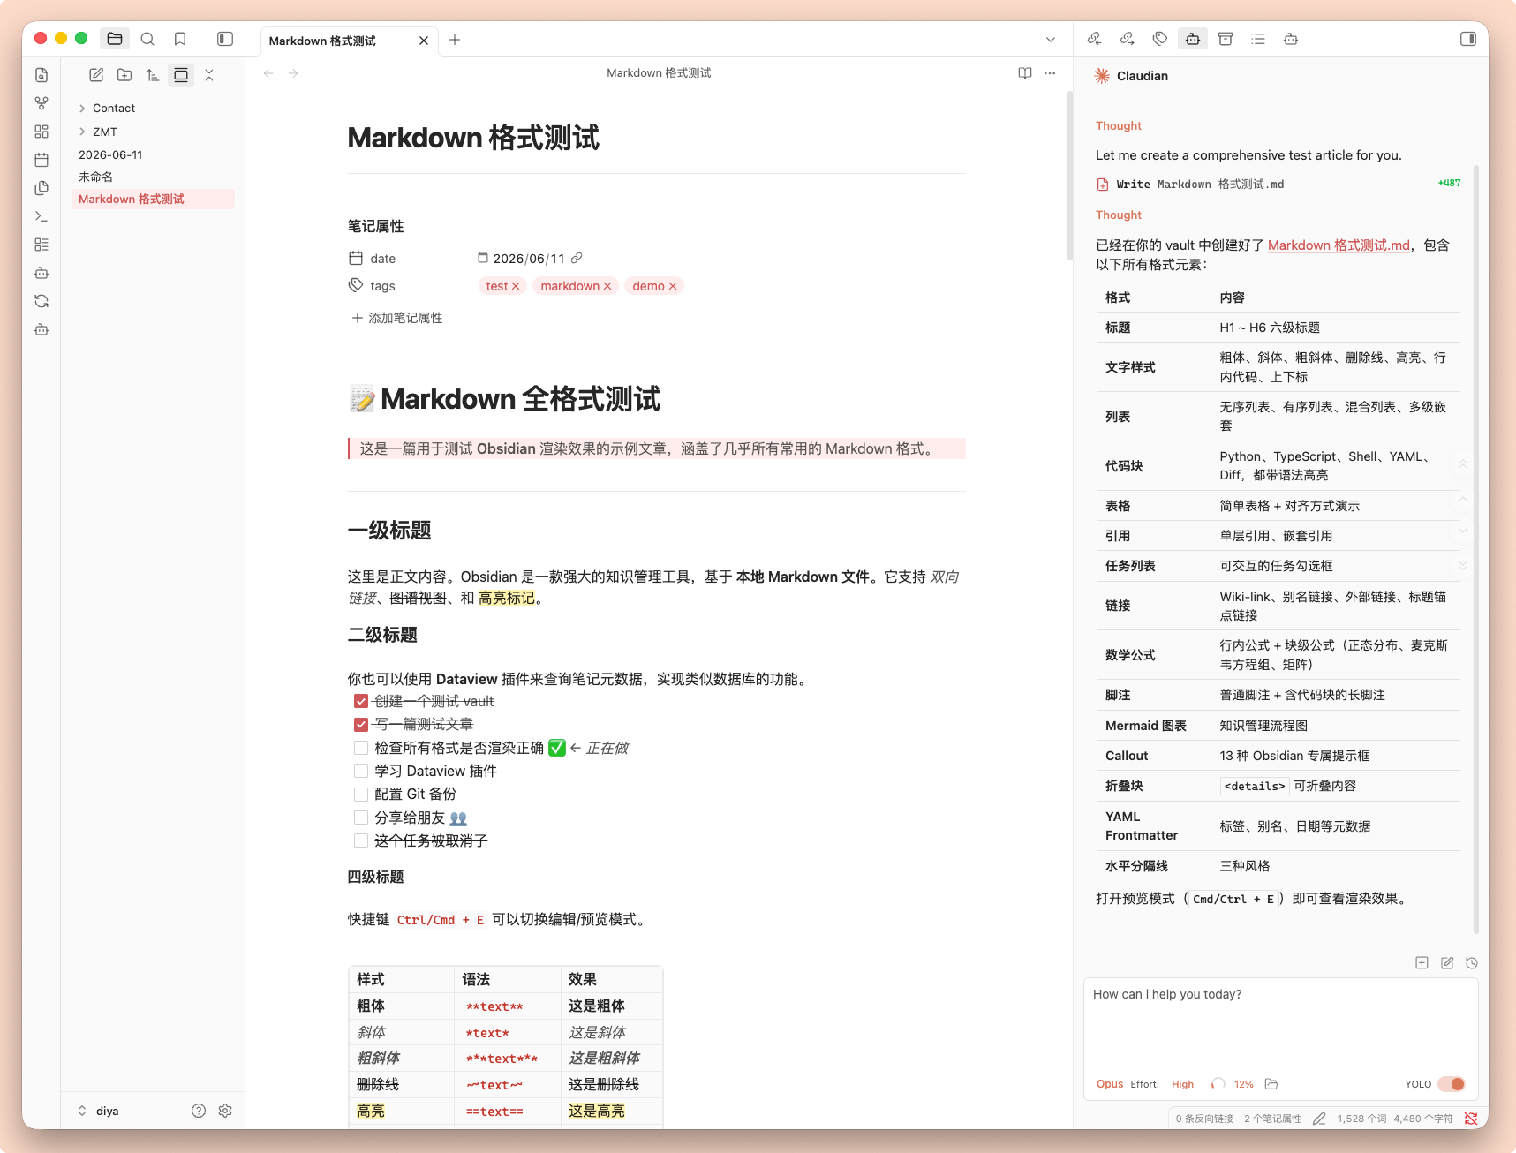Screen dimensions: 1516x1153
Task: Focus the 'How can i help you today?' input
Action: [x=1280, y=1024]
